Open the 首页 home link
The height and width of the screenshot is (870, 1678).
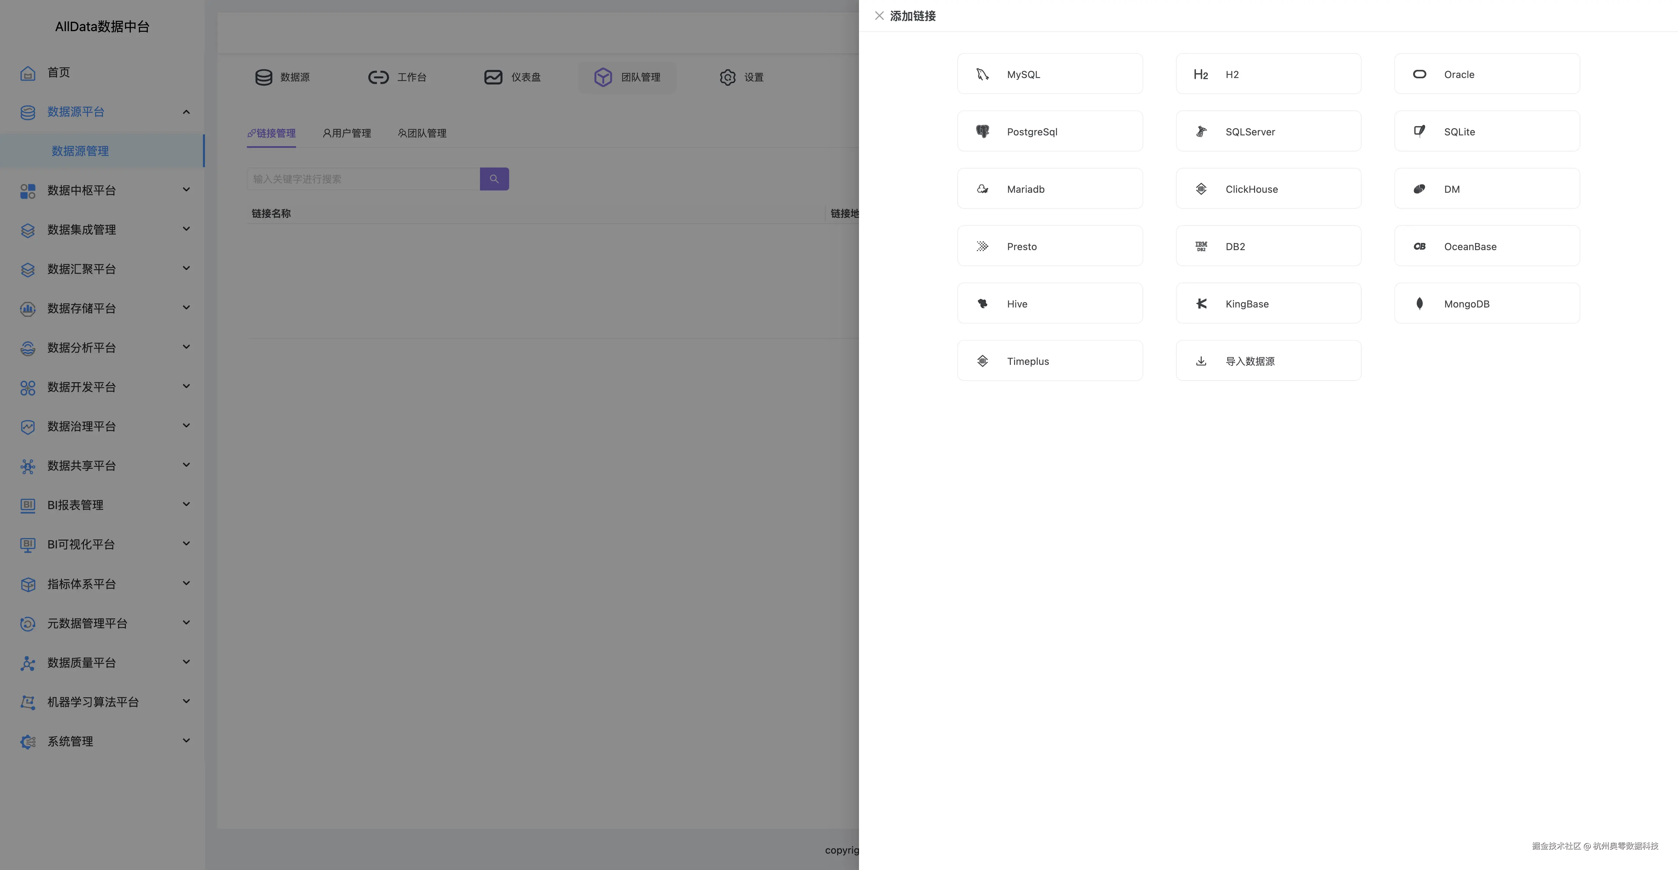tap(58, 72)
